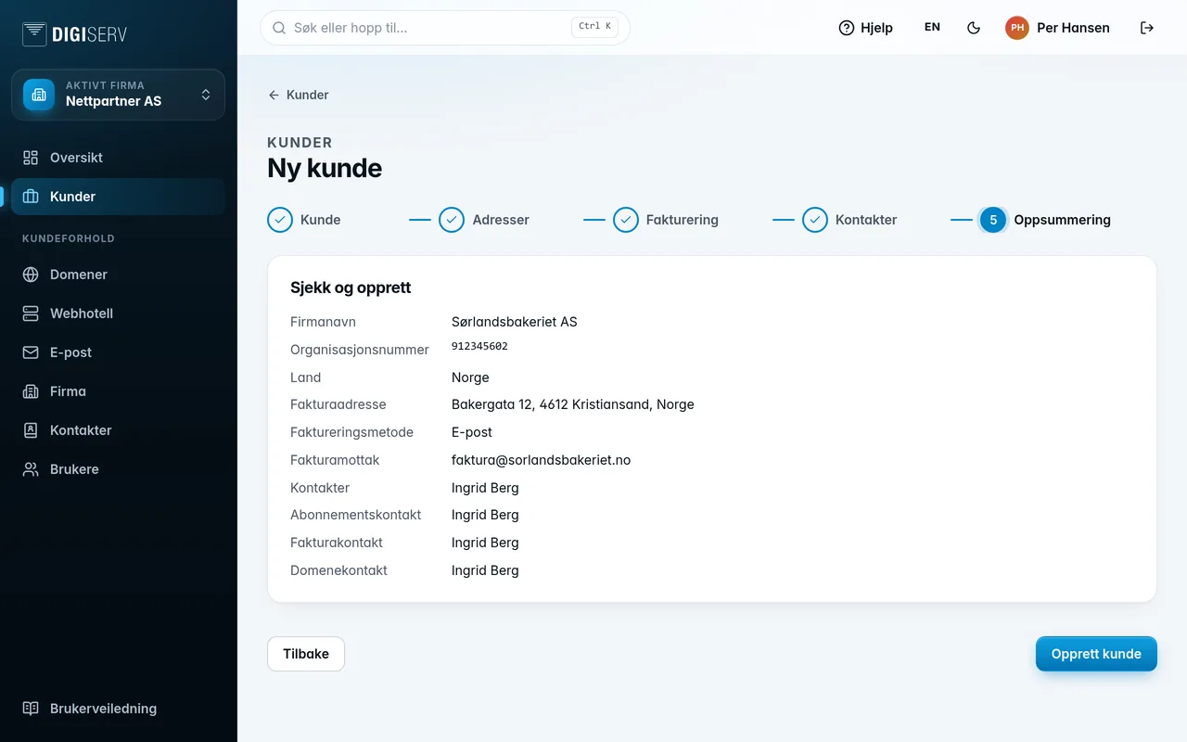This screenshot has height=742, width=1187.
Task: Open Hjelp in the top bar
Action: tap(865, 28)
